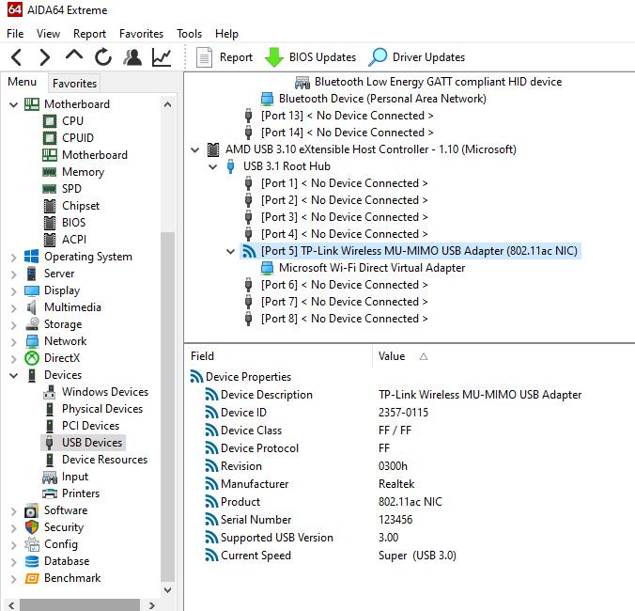Switch to the Favorites tab in sidebar
Image resolution: width=635 pixels, height=611 pixels.
point(74,84)
